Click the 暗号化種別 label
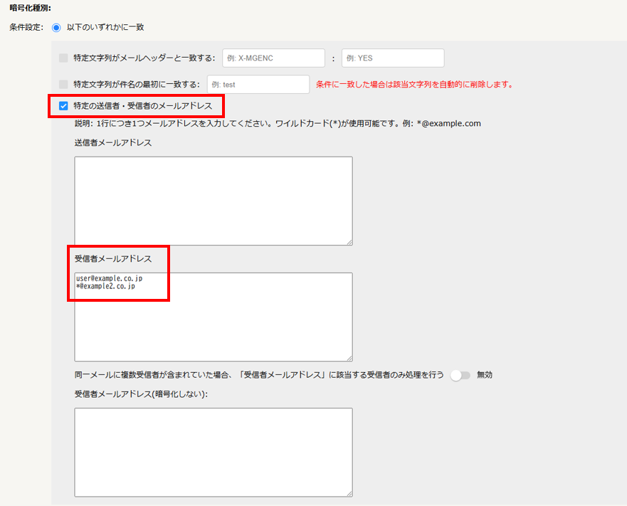 31,8
